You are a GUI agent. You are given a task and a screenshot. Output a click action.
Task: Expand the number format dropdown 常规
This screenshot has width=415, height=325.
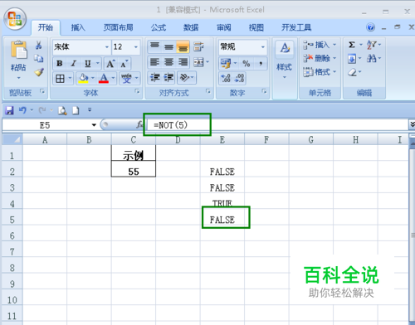pyautogui.click(x=263, y=46)
